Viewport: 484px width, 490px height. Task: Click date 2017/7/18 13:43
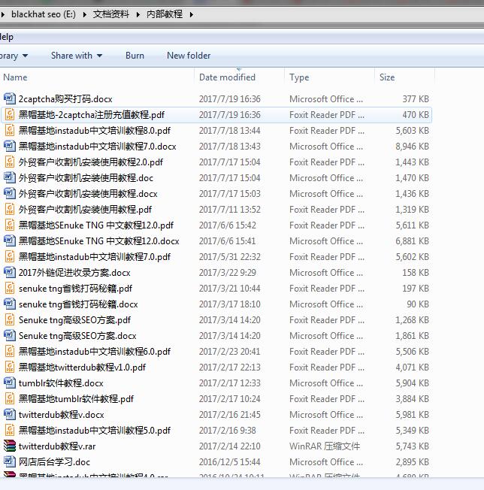point(230,147)
